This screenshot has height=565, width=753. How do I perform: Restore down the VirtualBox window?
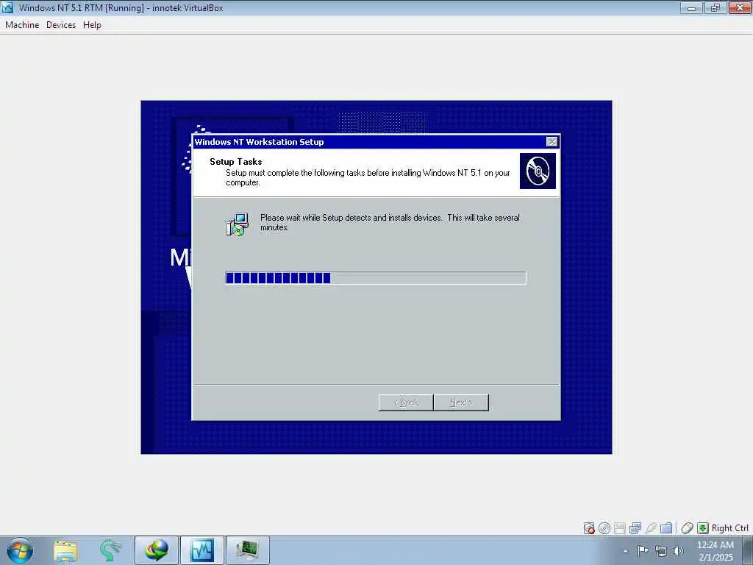[x=715, y=7]
